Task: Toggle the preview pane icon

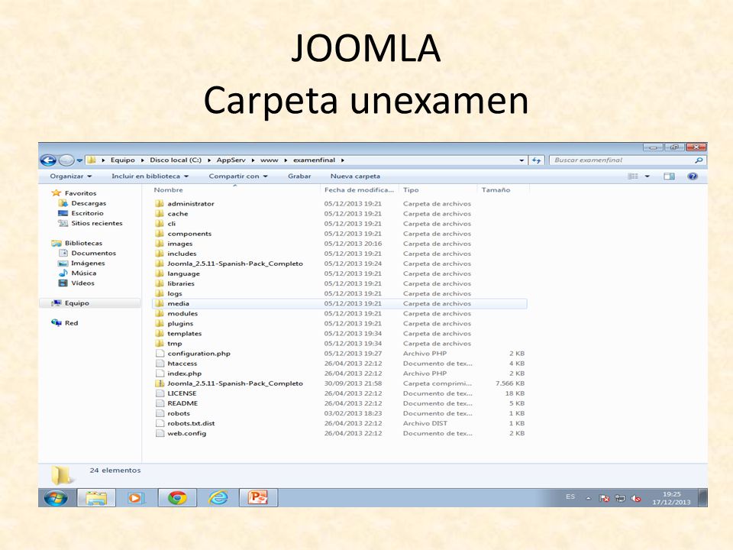Action: click(669, 176)
